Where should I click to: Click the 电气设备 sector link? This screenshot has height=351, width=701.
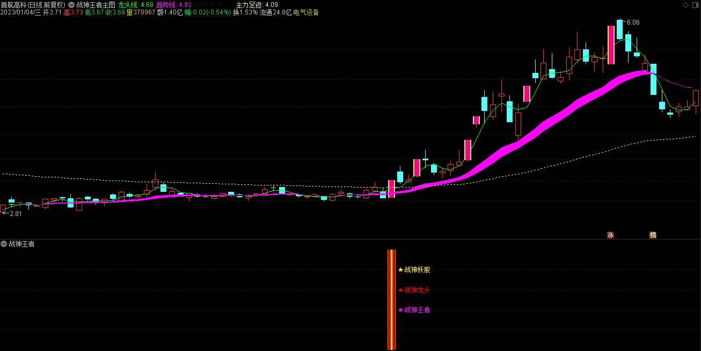tap(306, 12)
